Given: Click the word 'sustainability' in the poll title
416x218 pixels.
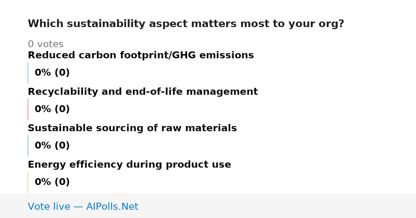Looking at the screenshot, I should tap(106, 24).
